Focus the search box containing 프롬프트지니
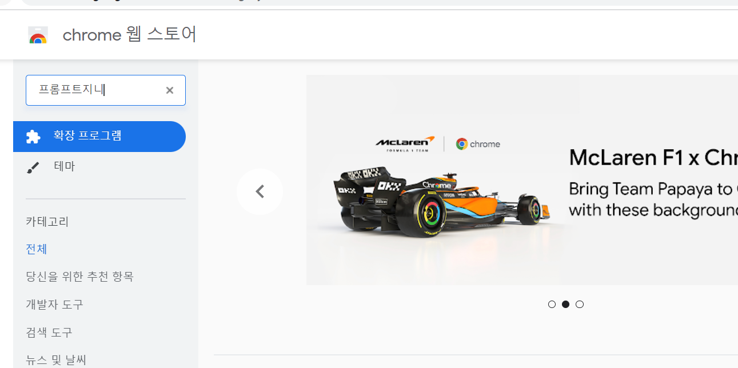This screenshot has height=368, width=738. coord(106,90)
